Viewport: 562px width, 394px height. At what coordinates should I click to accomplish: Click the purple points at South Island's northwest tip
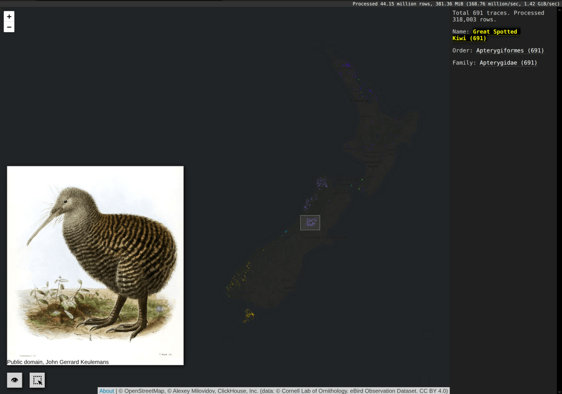click(x=322, y=182)
